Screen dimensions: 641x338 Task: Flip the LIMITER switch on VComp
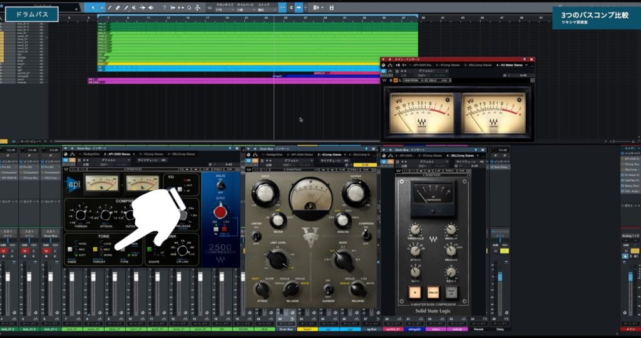256,236
